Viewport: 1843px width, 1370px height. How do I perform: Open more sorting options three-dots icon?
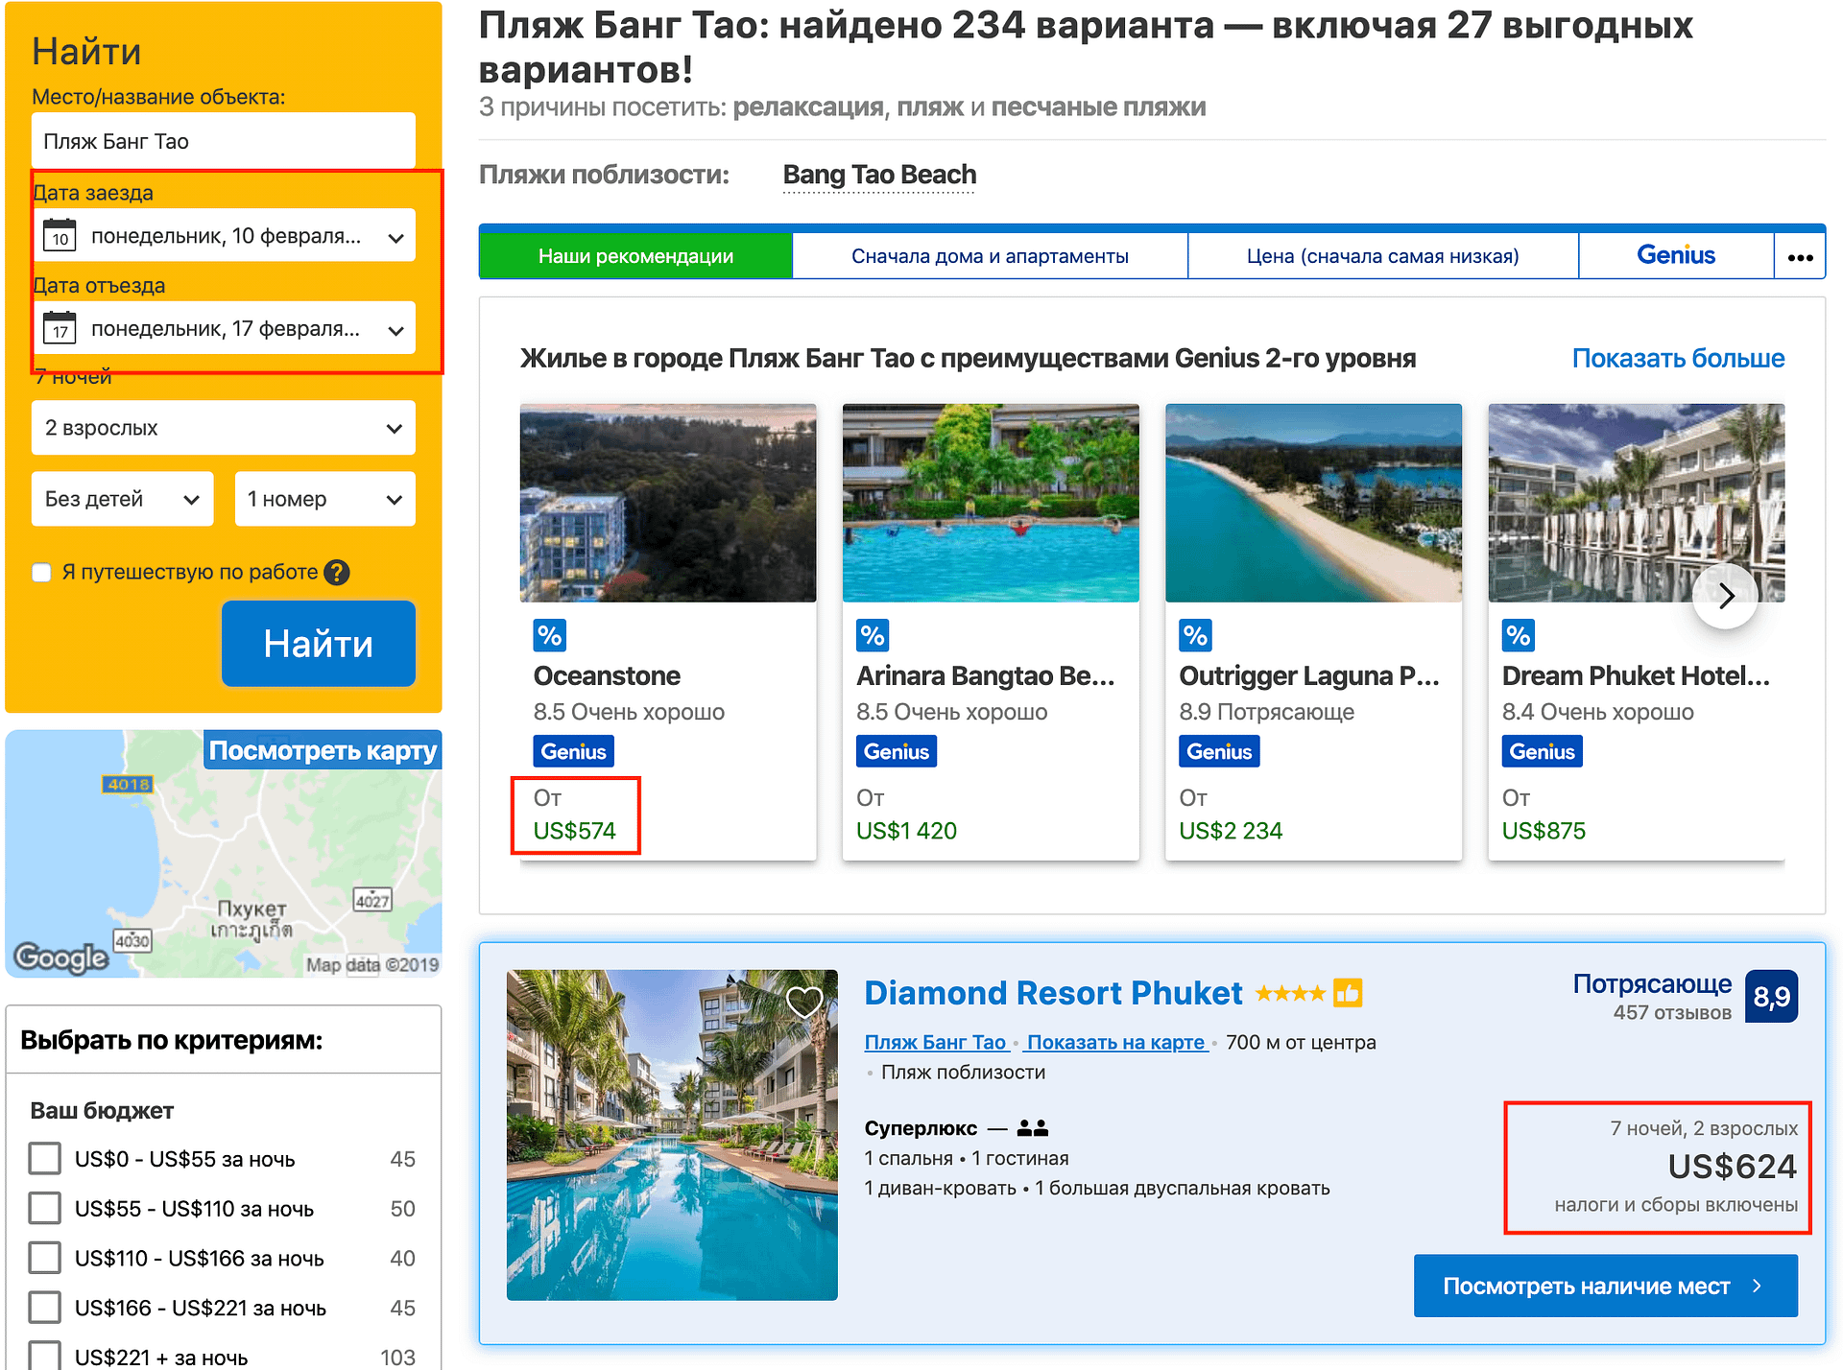tap(1800, 256)
